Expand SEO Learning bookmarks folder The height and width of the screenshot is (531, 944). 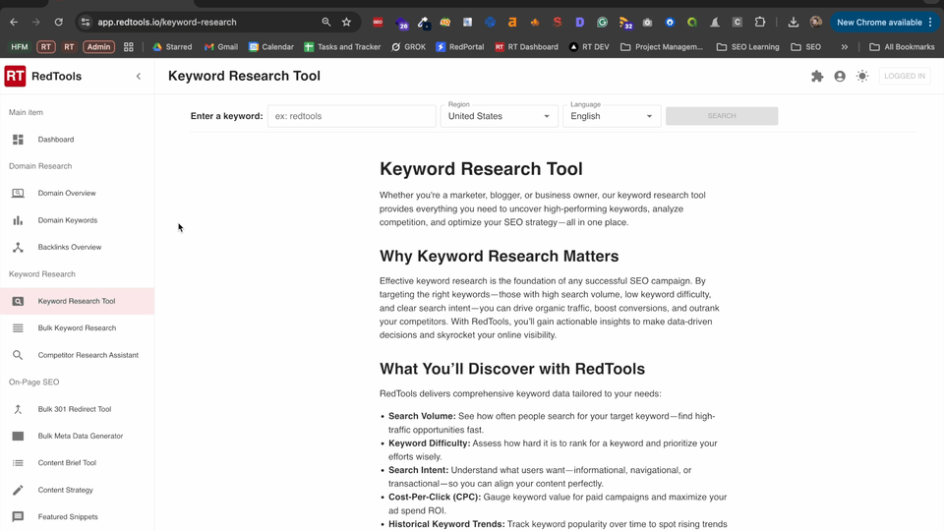click(747, 47)
